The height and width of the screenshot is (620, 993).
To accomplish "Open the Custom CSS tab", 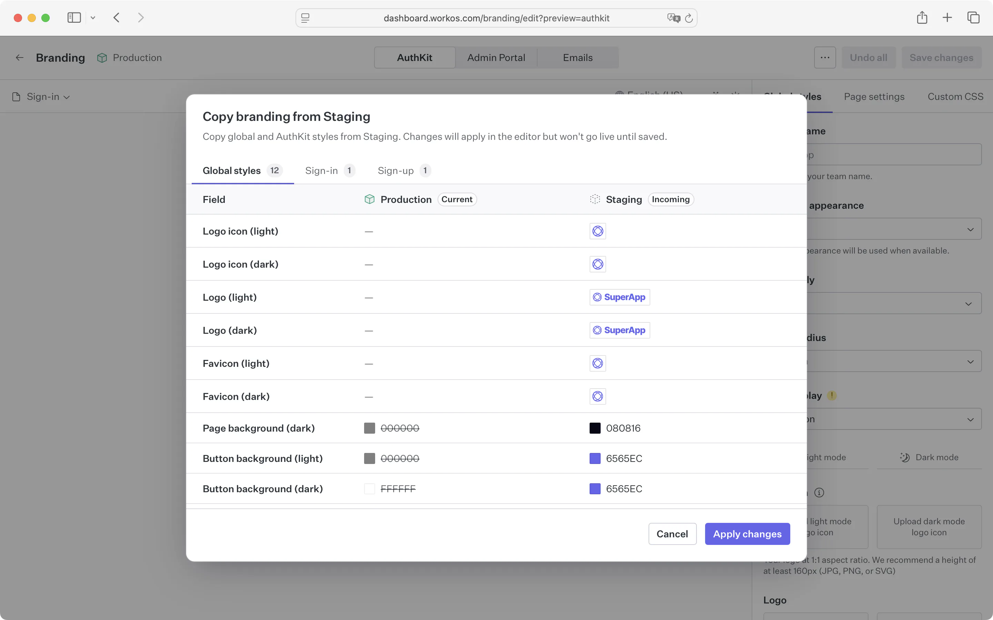I will click(x=955, y=97).
